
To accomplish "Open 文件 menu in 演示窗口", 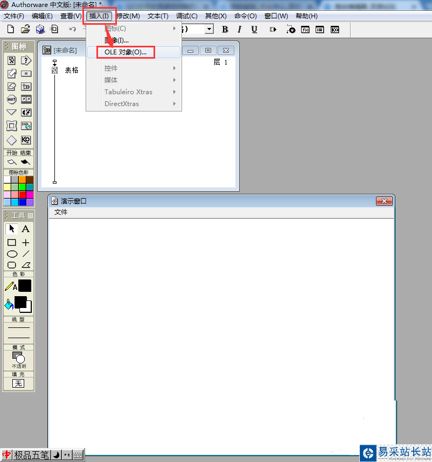I will [61, 212].
